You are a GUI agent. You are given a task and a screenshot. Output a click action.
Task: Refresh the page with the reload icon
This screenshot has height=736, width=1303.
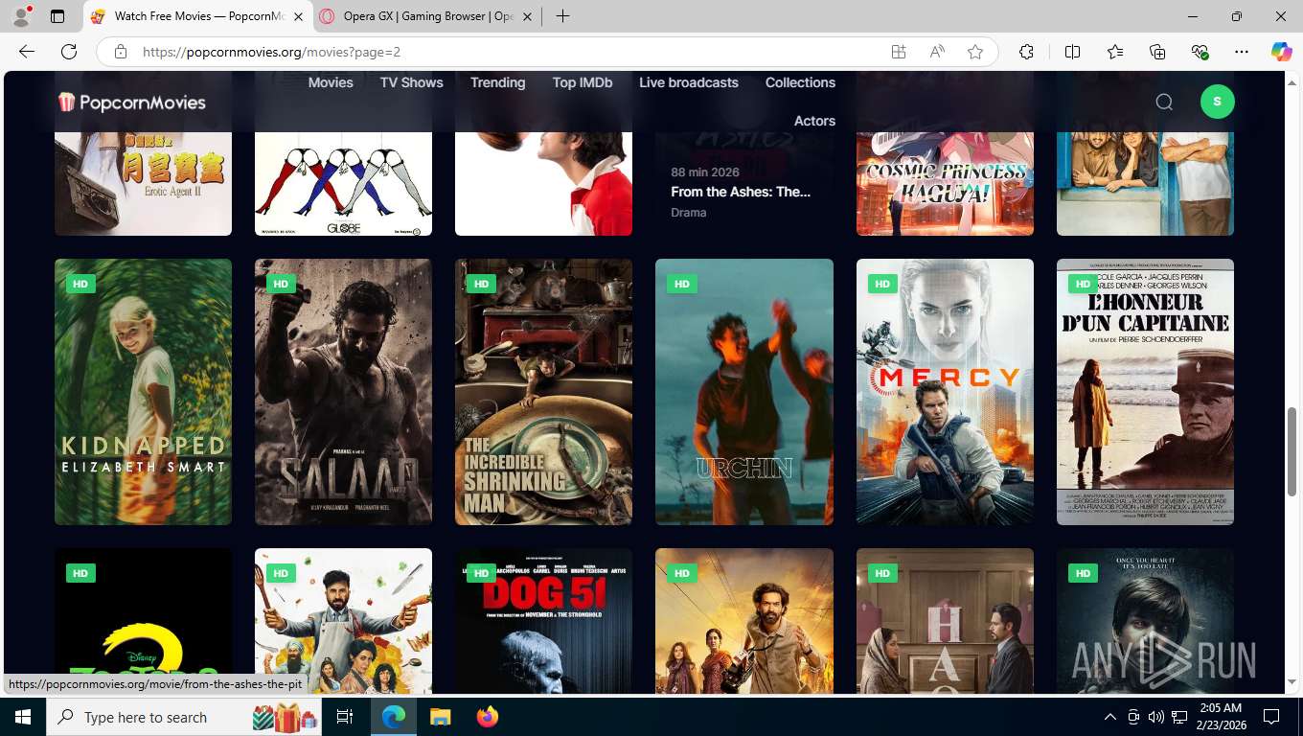[69, 52]
